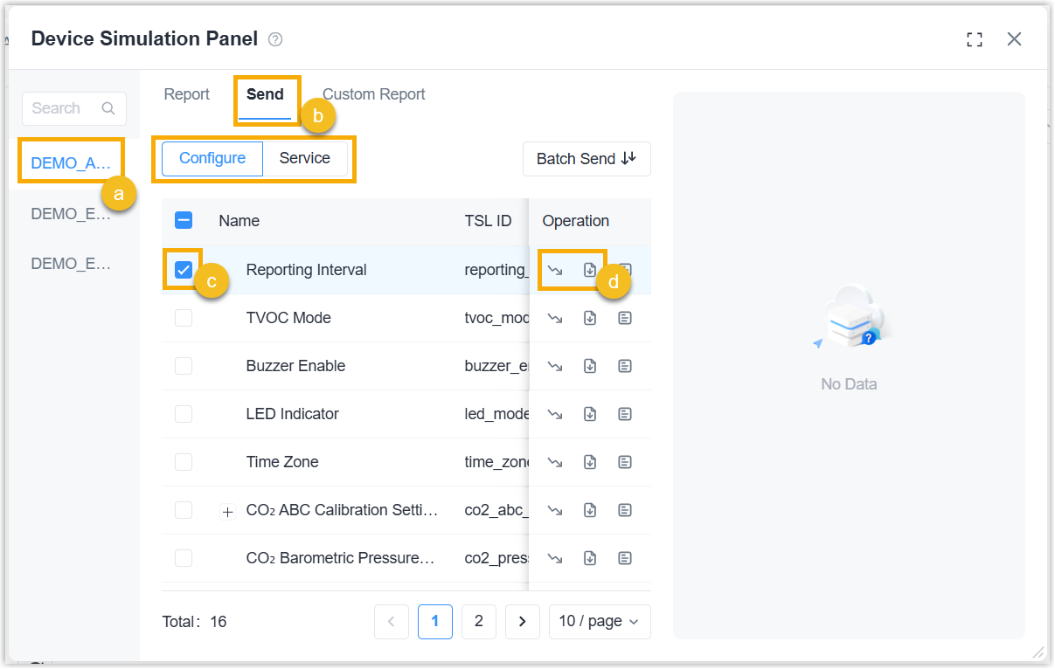Click the file-download icon for Buzzer Enable
This screenshot has height=669, width=1055.
click(590, 366)
